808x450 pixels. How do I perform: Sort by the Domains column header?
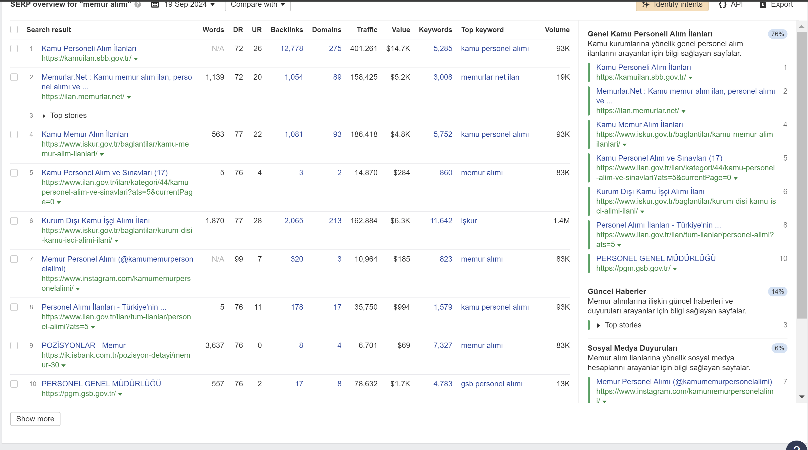tap(326, 29)
